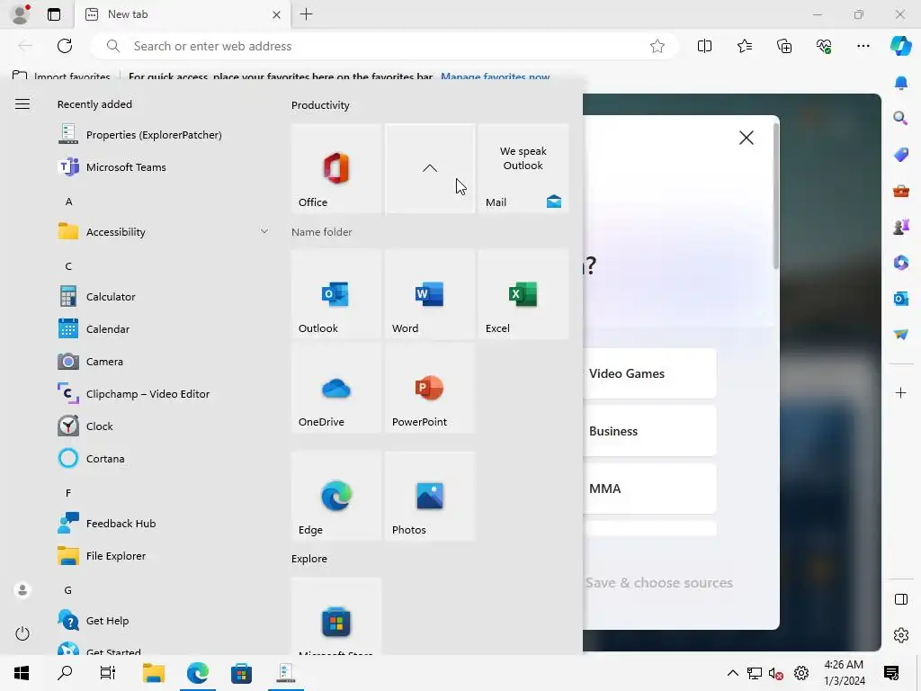
Task: Toggle Edge split screen
Action: tap(704, 46)
